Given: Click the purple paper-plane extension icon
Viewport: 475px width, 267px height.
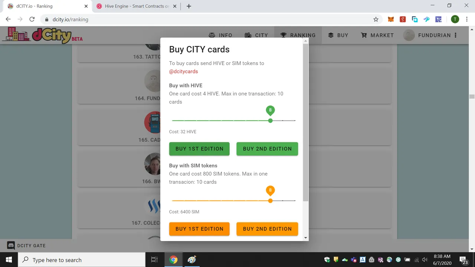Looking at the screenshot, I should point(439,19).
